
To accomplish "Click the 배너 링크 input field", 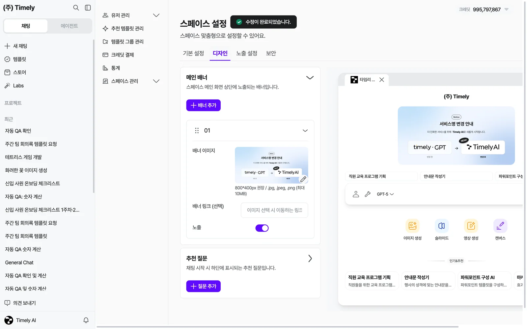I will pyautogui.click(x=274, y=210).
